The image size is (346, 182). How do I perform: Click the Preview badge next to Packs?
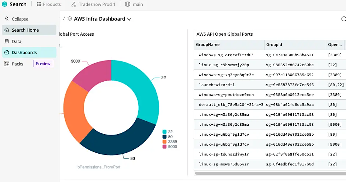(43, 64)
